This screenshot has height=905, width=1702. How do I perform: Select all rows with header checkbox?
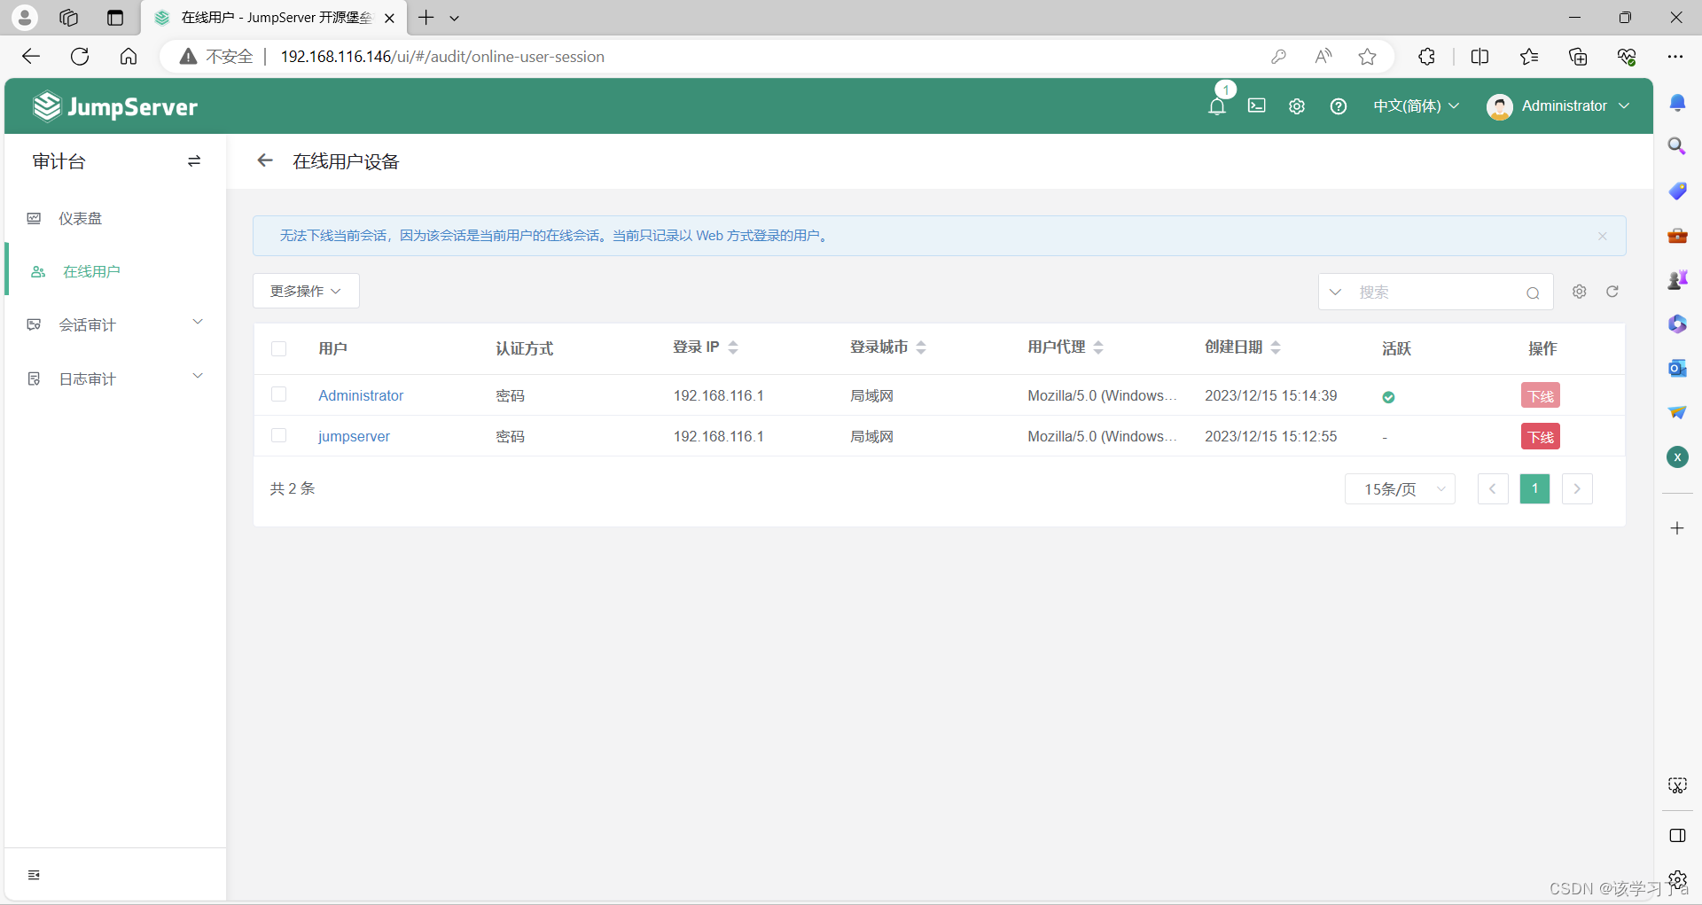(279, 348)
